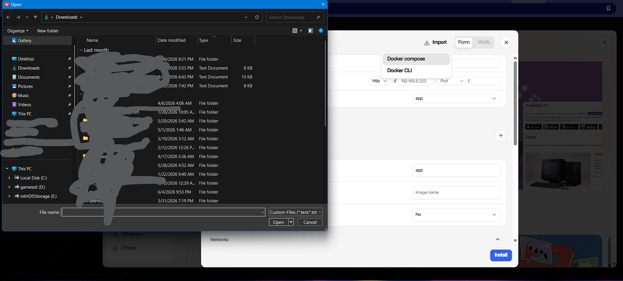Image resolution: width=623 pixels, height=281 pixels.
Task: Click the Gallery icon in sidebar
Action: click(x=14, y=40)
